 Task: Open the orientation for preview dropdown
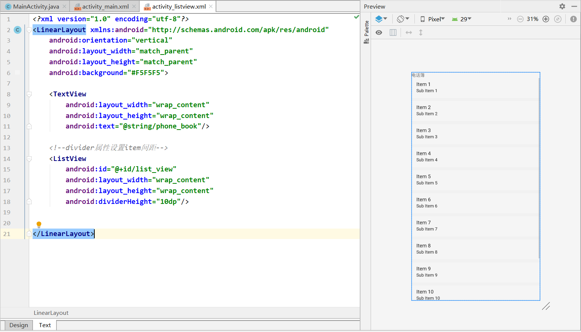click(x=403, y=19)
